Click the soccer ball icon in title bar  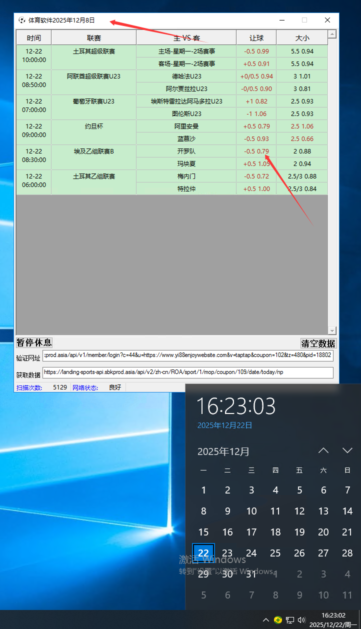21,20
